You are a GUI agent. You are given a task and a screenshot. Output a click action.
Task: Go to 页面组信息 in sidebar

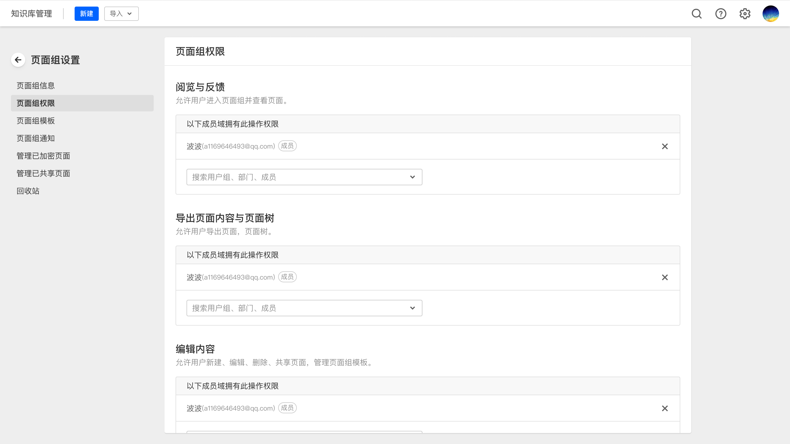coord(36,86)
